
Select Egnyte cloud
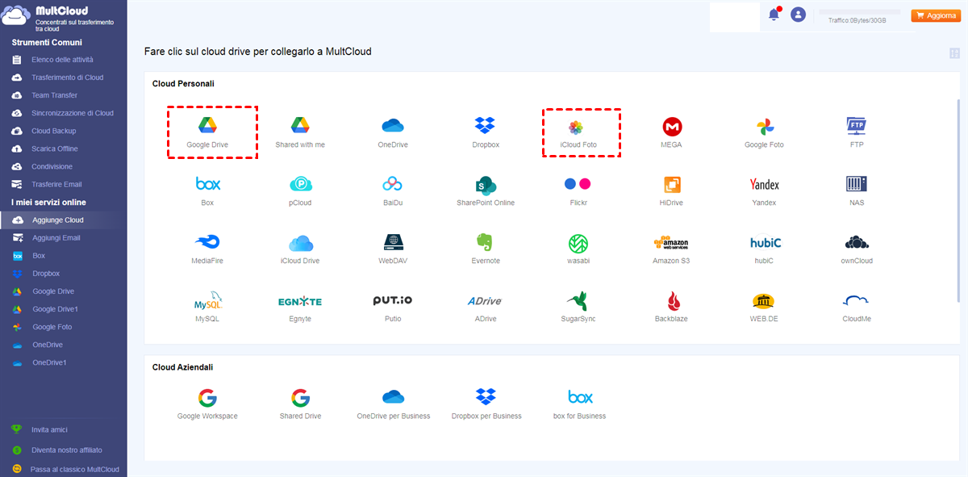click(300, 308)
